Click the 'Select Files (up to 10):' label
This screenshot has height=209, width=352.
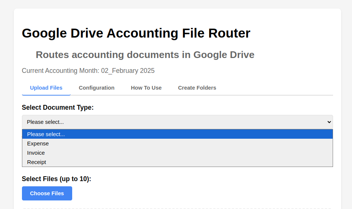coord(57,179)
